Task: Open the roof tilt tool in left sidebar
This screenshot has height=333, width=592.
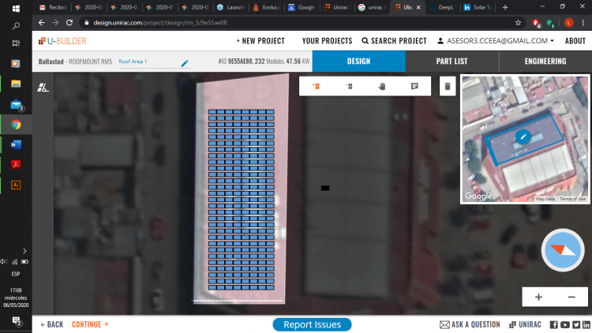Action: coord(43,88)
